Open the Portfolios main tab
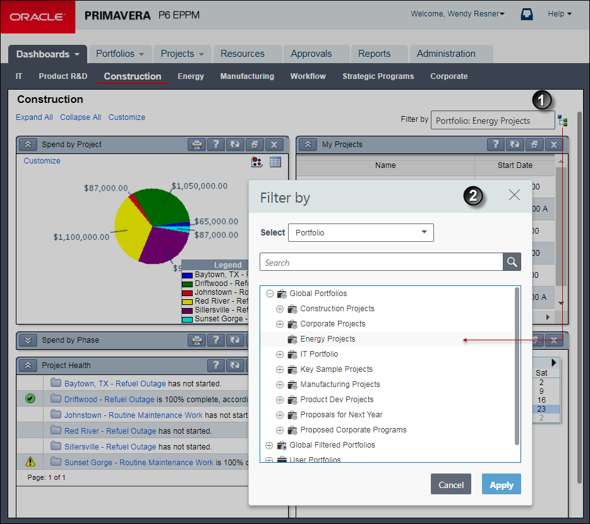Viewport: 590px width, 524px height. (120, 54)
